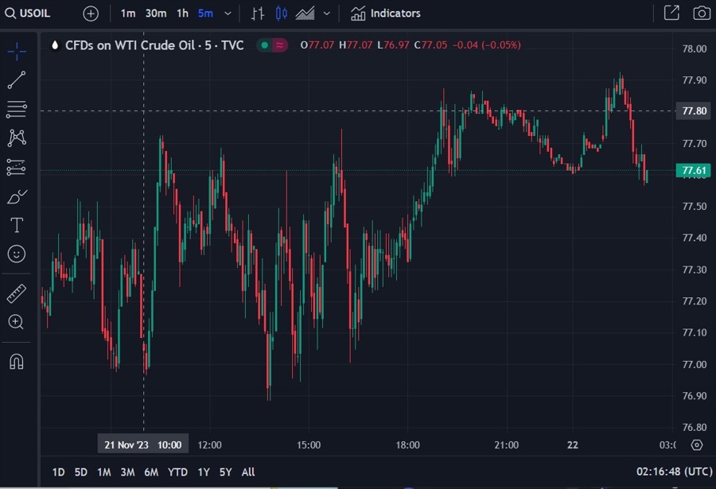716x489 pixels.
Task: Click the CFDs on WTI Crude Oil title
Action: pos(154,45)
